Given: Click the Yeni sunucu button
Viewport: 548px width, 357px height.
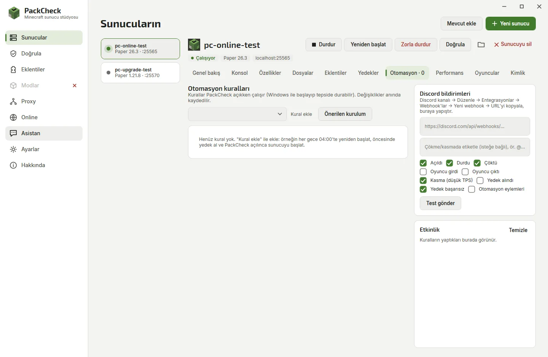Looking at the screenshot, I should [511, 24].
